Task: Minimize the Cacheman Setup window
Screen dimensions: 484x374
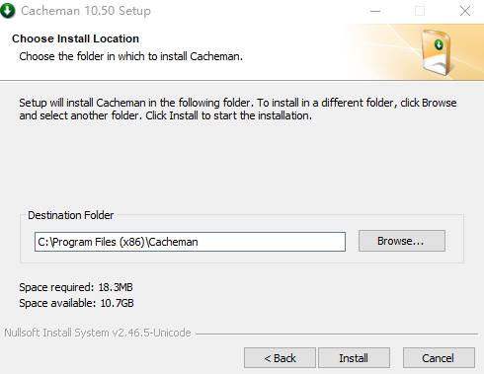Action: [375, 11]
